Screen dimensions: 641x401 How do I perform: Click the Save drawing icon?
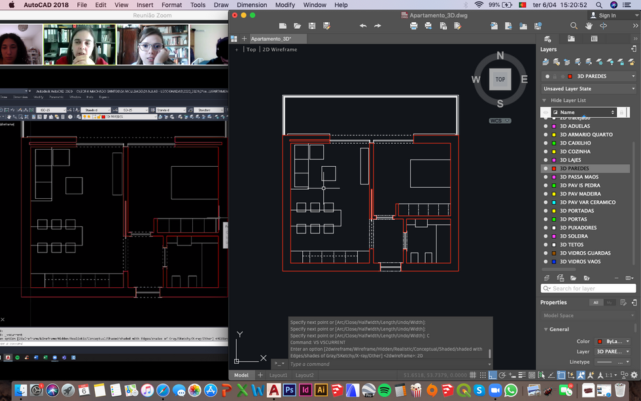[x=312, y=26]
